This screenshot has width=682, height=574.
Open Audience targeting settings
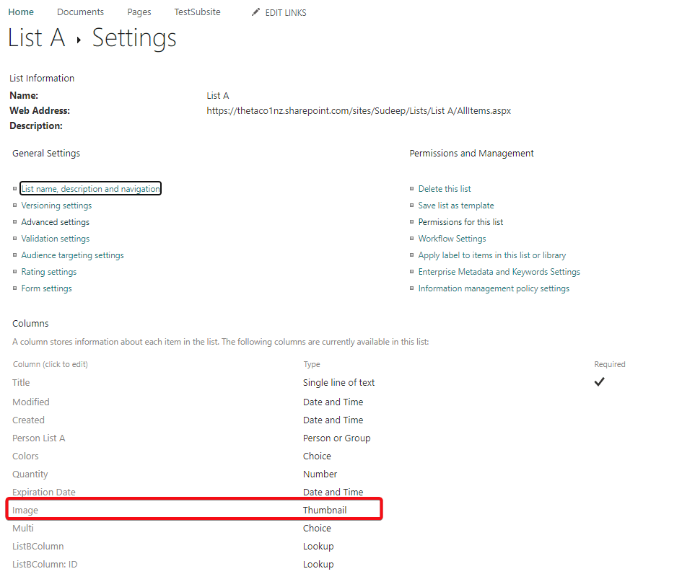point(73,255)
